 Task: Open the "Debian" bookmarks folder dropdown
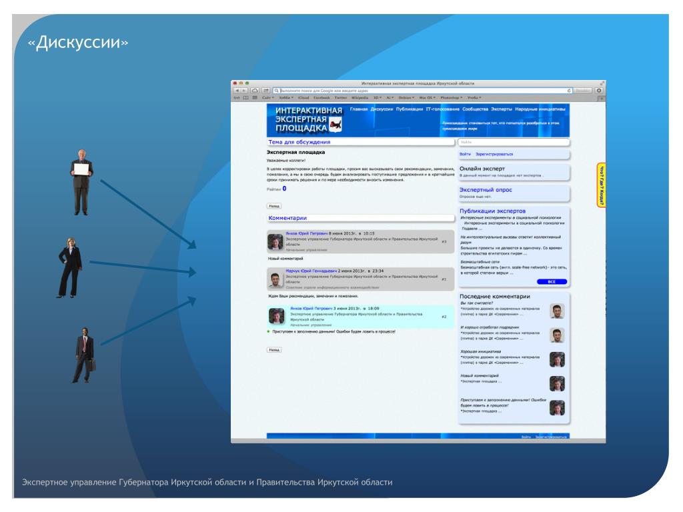pos(406,97)
